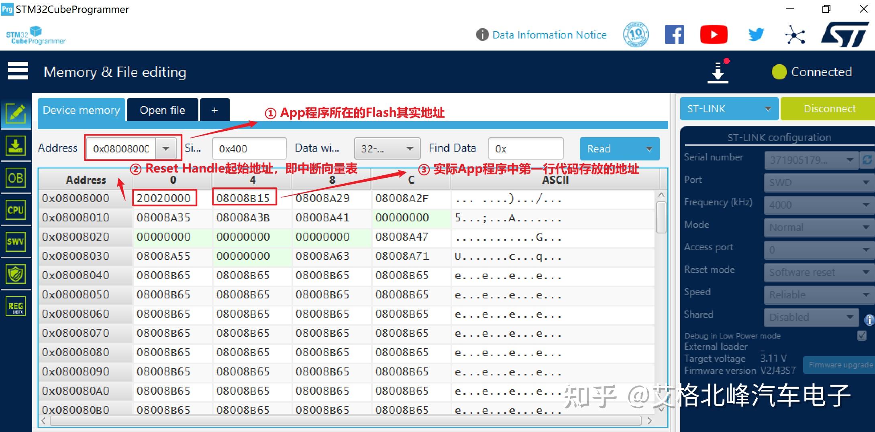Open the SWV console panel
This screenshot has height=432, width=875.
click(16, 242)
